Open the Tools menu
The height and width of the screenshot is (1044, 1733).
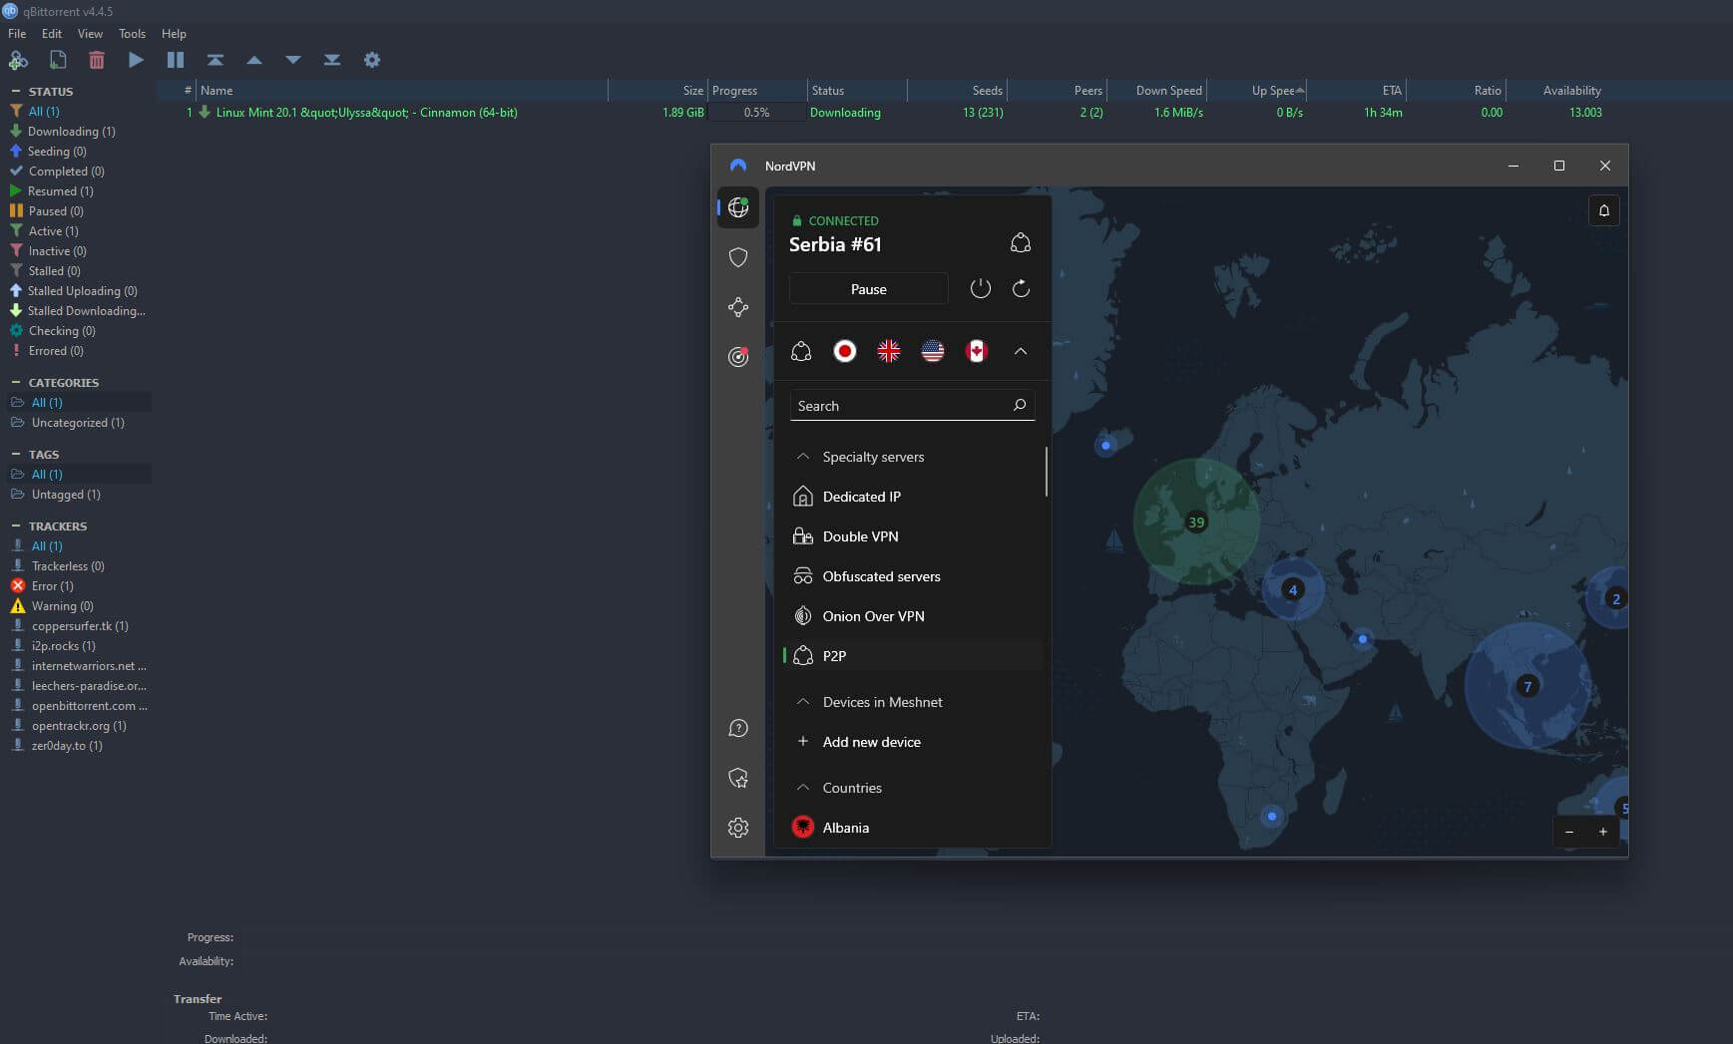coord(132,33)
